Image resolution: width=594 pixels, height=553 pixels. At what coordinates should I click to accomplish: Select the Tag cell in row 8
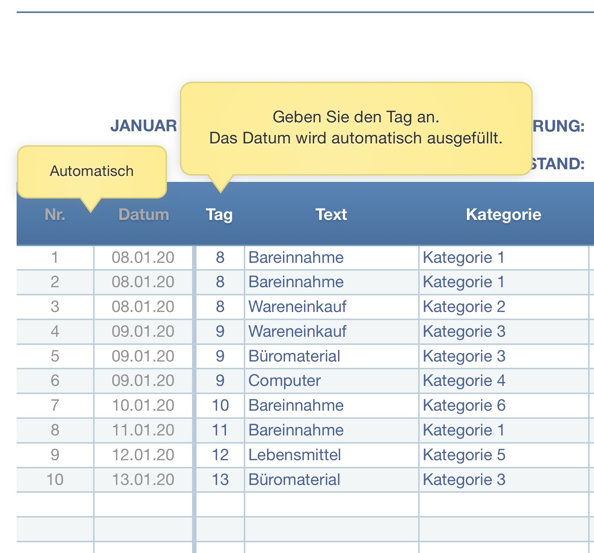220,430
